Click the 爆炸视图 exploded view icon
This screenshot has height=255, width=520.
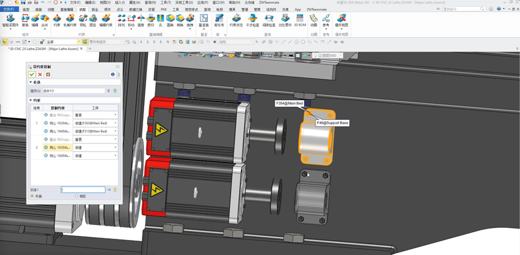pos(342,19)
